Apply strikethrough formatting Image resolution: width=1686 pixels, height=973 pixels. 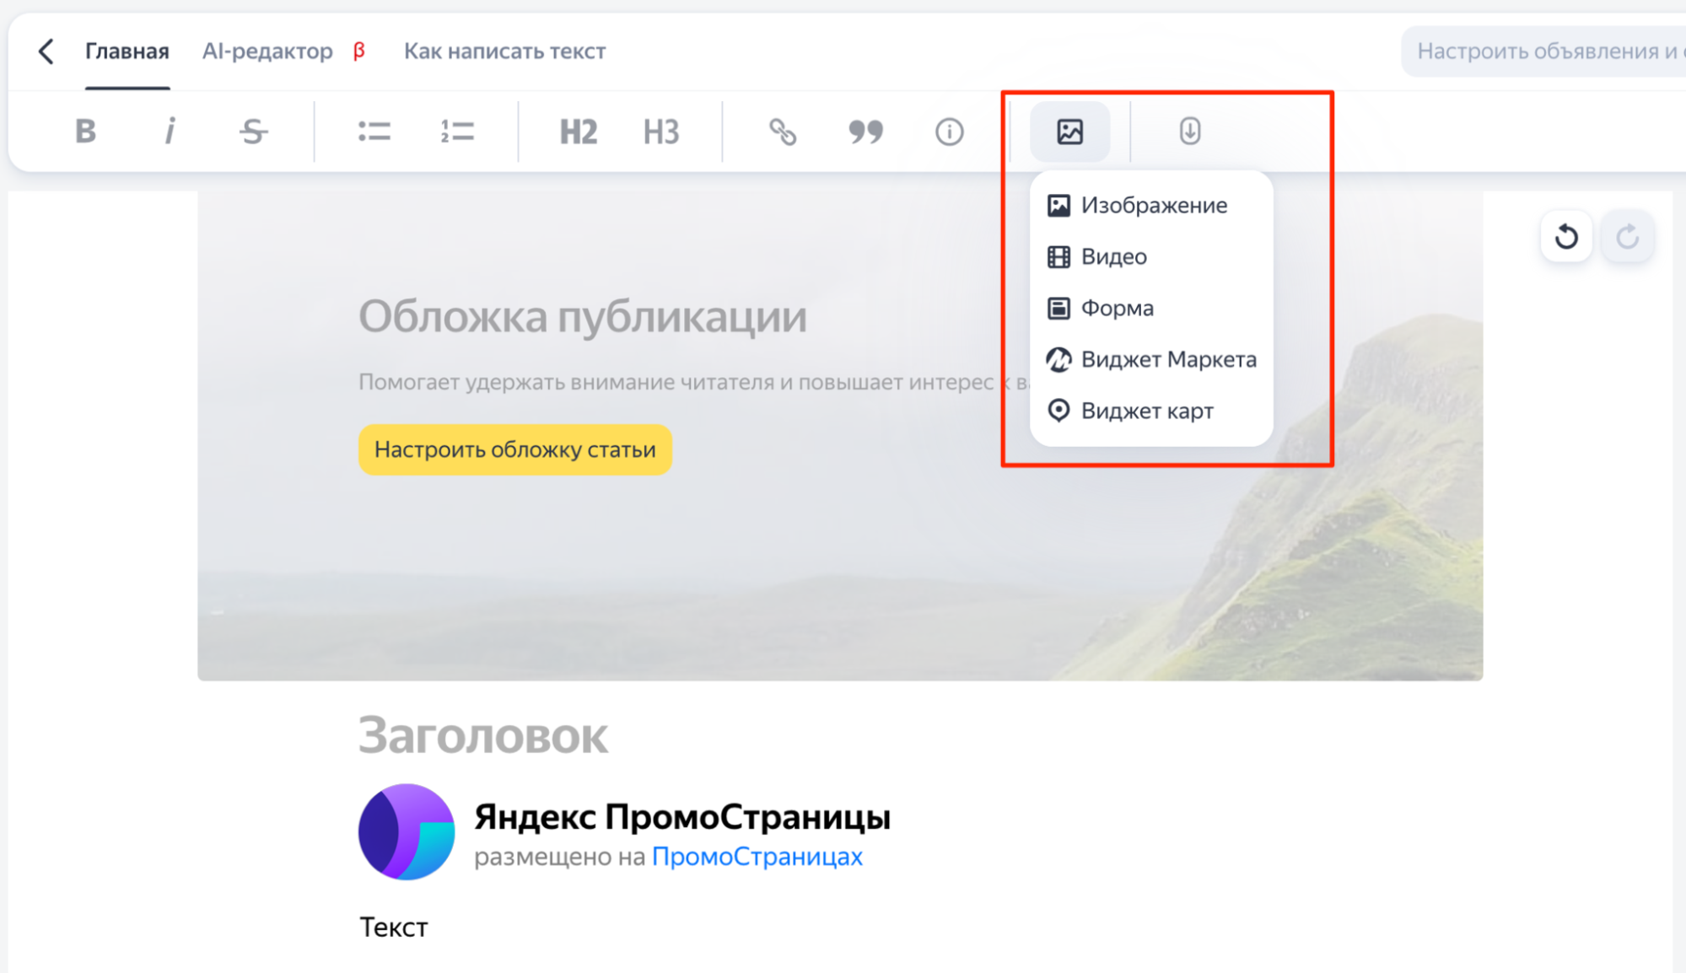click(252, 132)
